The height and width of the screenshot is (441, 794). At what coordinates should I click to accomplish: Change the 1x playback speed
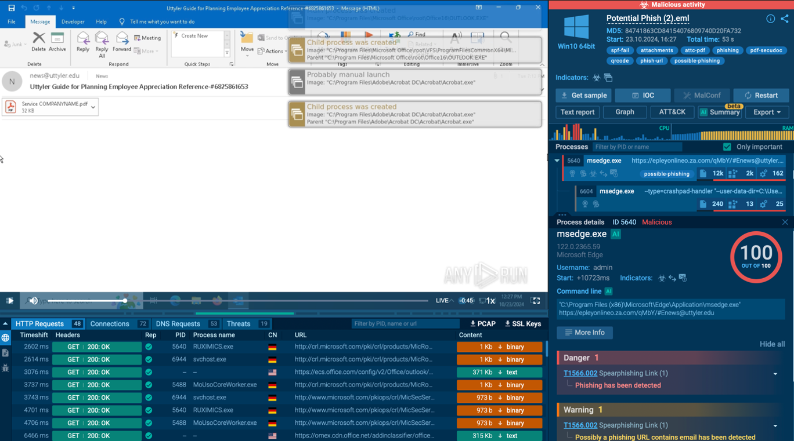[x=490, y=301]
